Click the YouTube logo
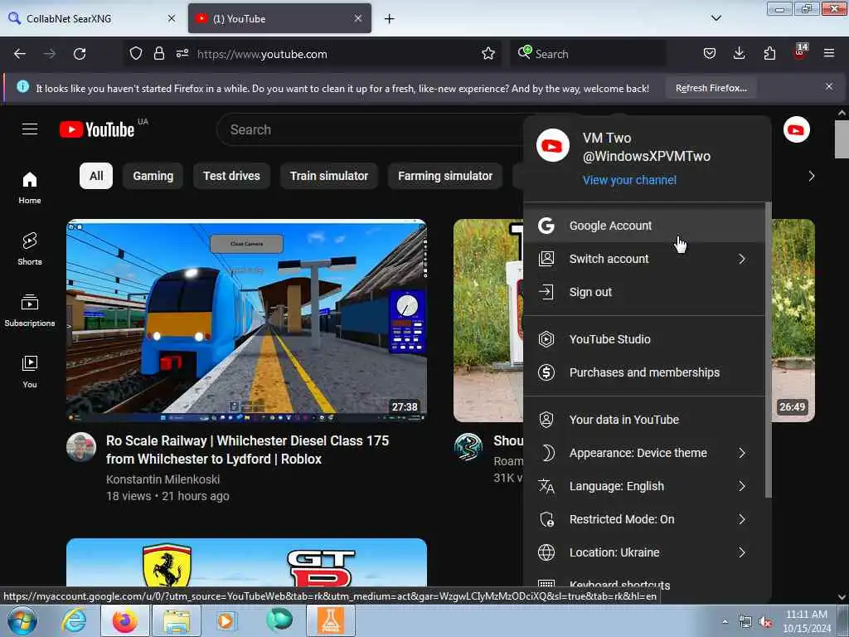 pyautogui.click(x=97, y=129)
